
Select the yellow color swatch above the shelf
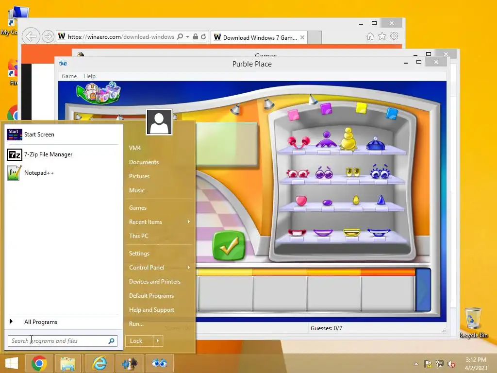coord(361,108)
